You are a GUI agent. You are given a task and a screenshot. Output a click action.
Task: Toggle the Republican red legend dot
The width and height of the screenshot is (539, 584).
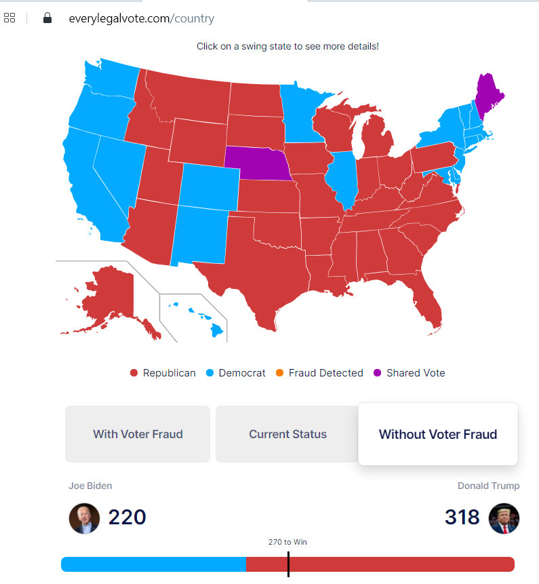click(134, 373)
